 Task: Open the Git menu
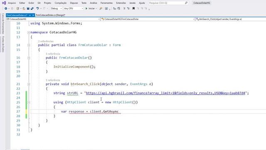click(39, 3)
